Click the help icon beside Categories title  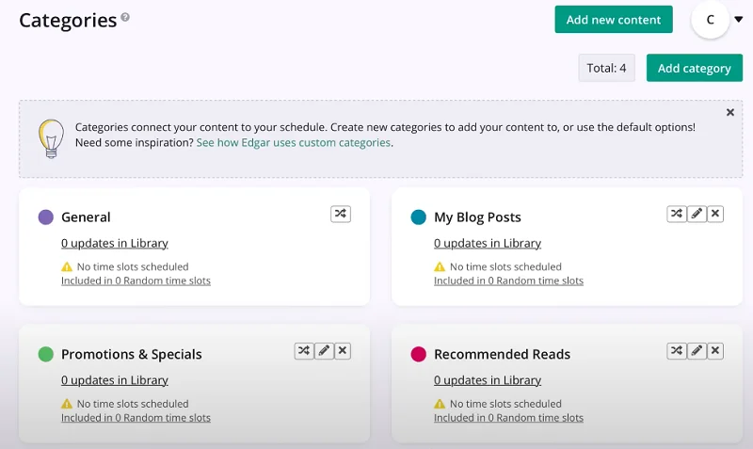(x=125, y=18)
